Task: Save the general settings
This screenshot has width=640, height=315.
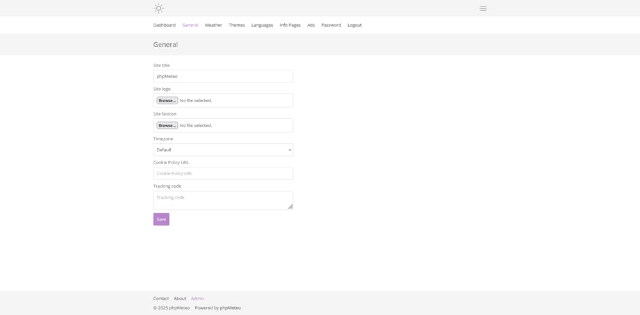Action: pyautogui.click(x=161, y=219)
